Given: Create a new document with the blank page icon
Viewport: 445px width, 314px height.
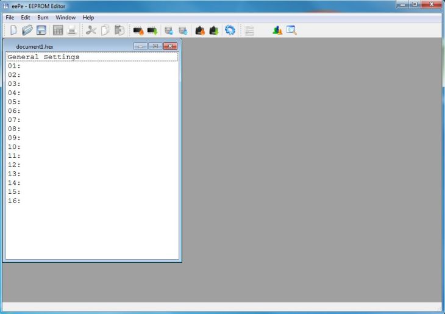Looking at the screenshot, I should 13,30.
